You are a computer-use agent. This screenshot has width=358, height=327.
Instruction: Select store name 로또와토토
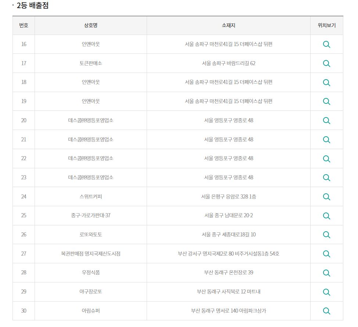pyautogui.click(x=91, y=235)
